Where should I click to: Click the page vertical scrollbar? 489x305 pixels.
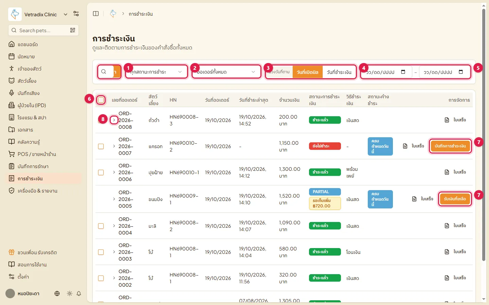(x=484, y=136)
